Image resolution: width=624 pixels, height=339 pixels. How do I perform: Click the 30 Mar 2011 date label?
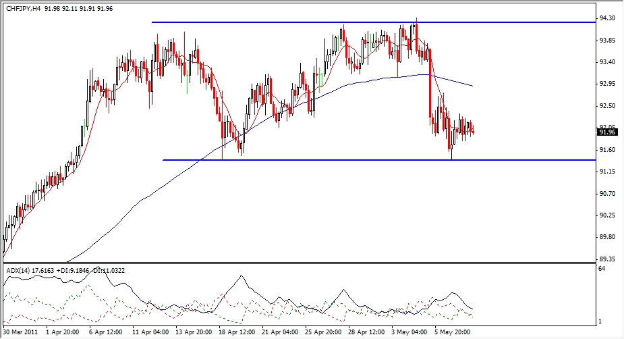click(20, 332)
